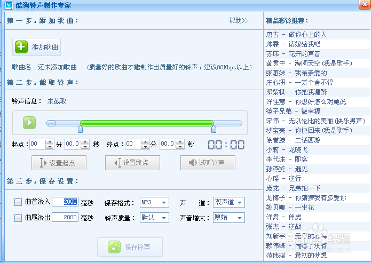The image size is (372, 263).
Task: Play the ringtone preview with green play button
Action: [x=29, y=123]
